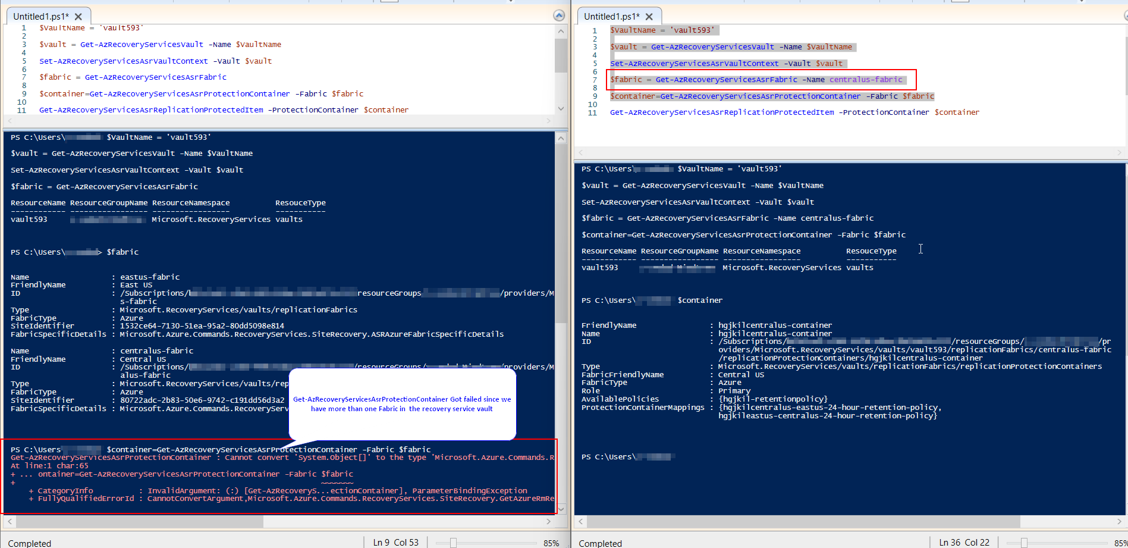1128x548 pixels.
Task: Click the left script pane's vertical scrollbar thumb
Action: click(561, 55)
